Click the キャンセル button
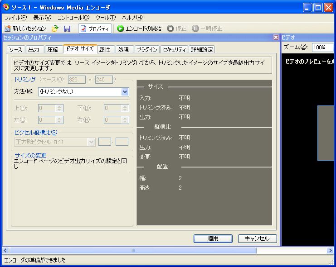The width and height of the screenshot is (336, 267). [257, 238]
